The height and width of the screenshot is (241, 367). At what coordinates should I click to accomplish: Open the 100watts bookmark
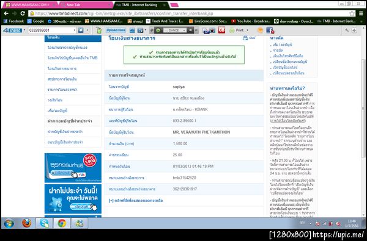click(x=64, y=21)
